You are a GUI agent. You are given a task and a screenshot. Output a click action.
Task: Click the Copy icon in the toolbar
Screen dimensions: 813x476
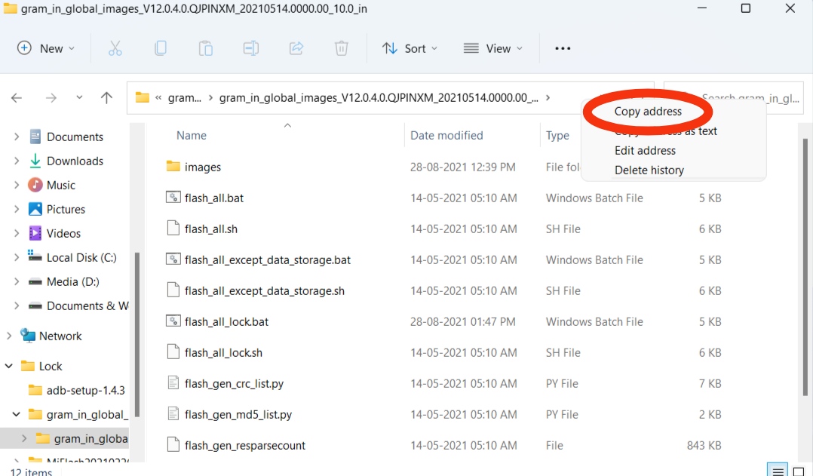pos(159,48)
